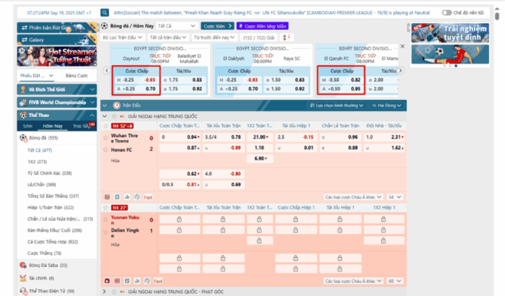Click the Tài chính chart icon

(x=23, y=278)
